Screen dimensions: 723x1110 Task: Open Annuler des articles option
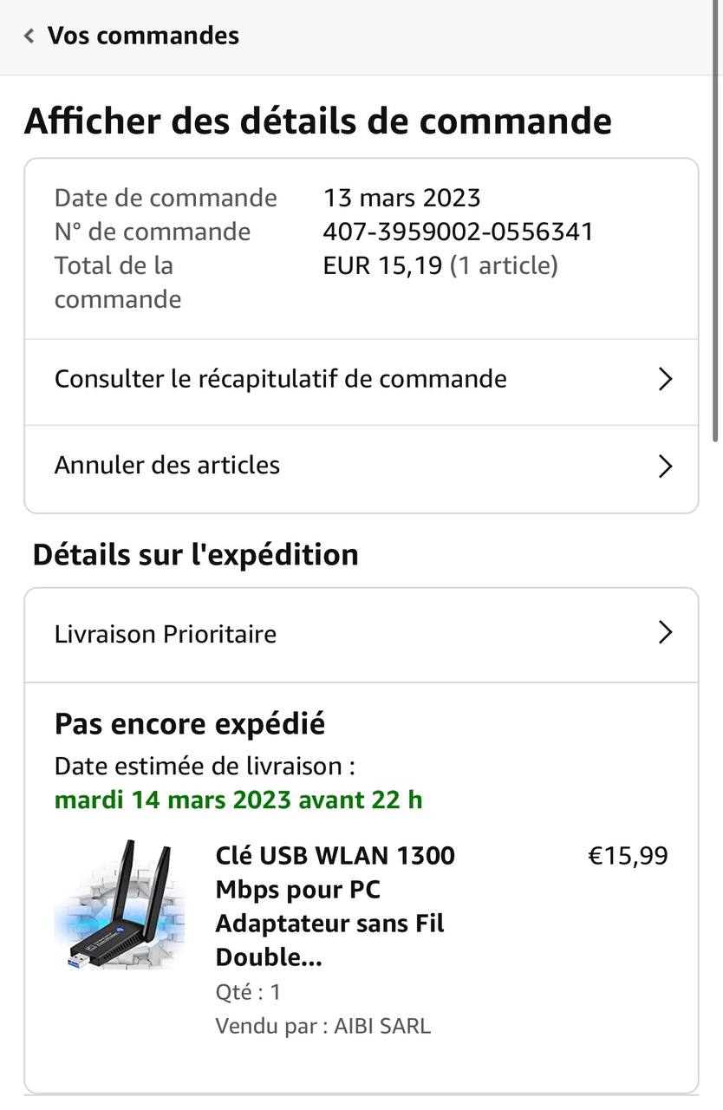[x=167, y=466]
